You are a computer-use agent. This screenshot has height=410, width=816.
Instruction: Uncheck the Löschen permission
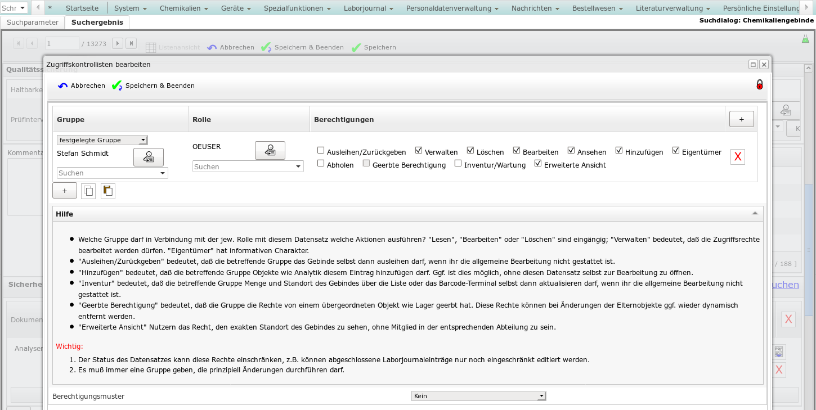470,151
